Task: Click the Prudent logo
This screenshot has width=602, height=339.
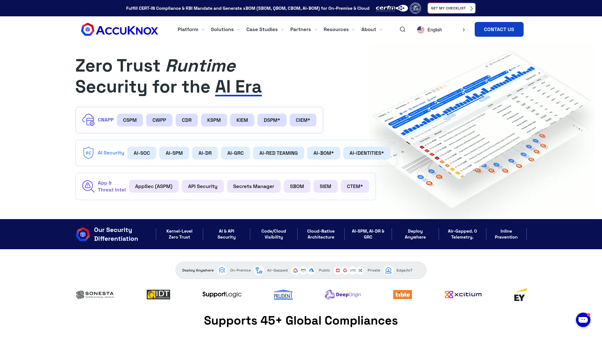Action: tap(283, 294)
